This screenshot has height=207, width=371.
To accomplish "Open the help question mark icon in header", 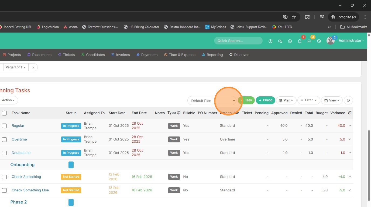I will [x=270, y=41].
